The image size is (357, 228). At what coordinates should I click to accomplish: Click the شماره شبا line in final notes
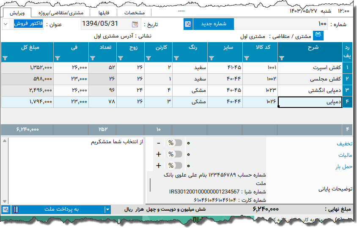[x=217, y=192]
